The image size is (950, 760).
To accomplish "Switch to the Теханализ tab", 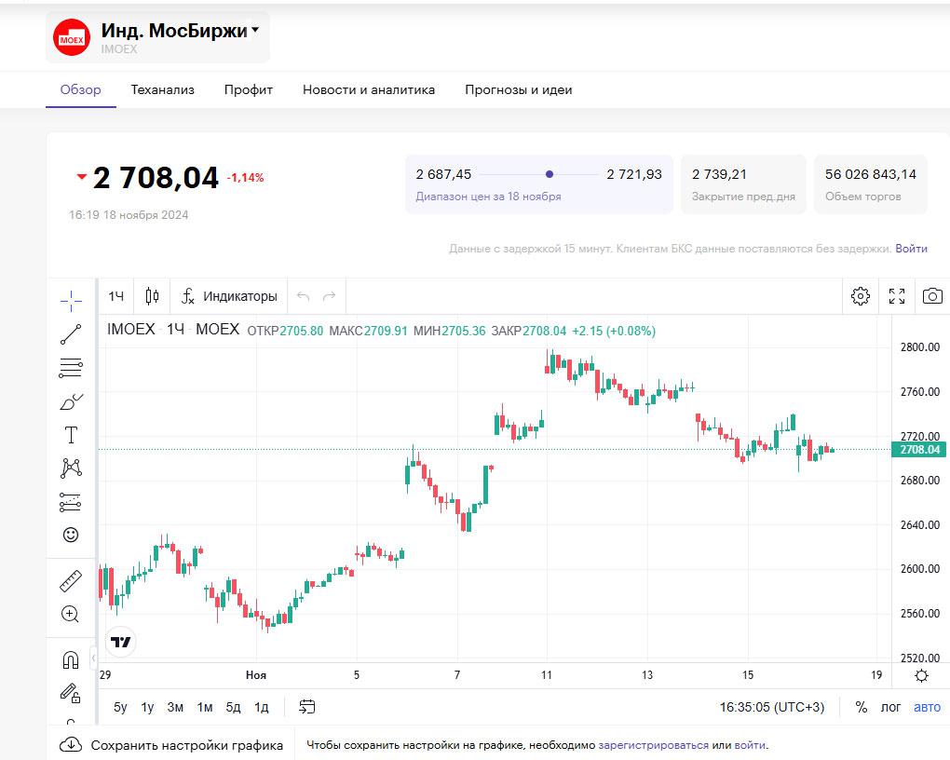I will (x=163, y=90).
